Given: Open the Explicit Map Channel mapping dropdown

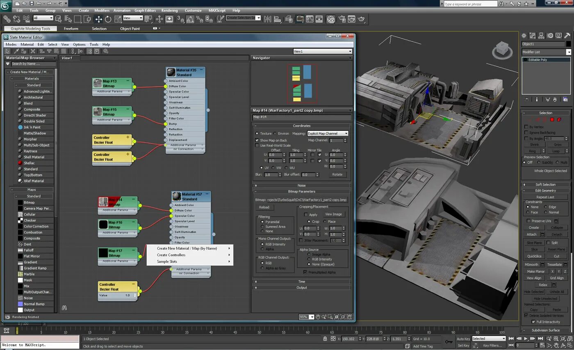Looking at the screenshot, I should click(x=328, y=133).
